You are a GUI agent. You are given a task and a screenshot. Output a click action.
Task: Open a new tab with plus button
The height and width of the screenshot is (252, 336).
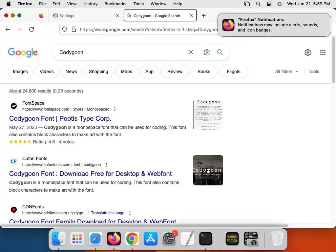(203, 16)
